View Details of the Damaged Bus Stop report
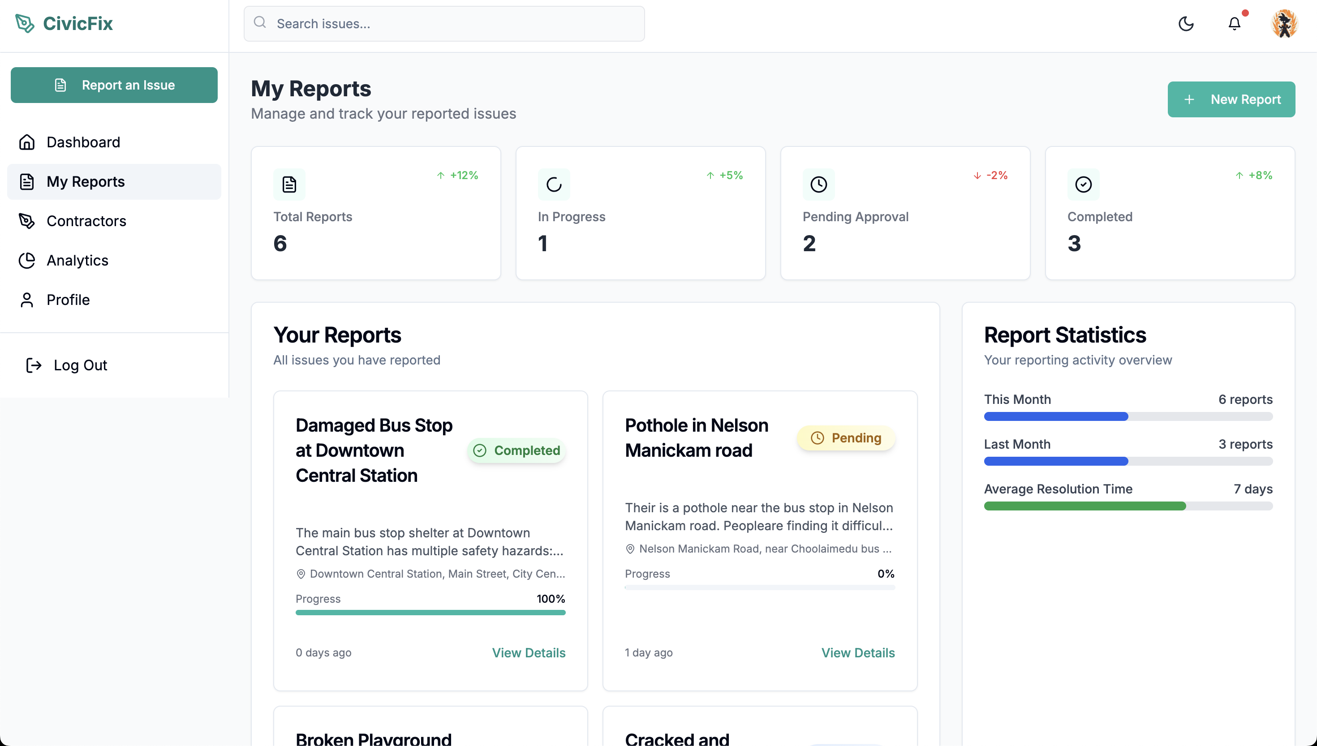This screenshot has height=746, width=1317. pyautogui.click(x=528, y=653)
